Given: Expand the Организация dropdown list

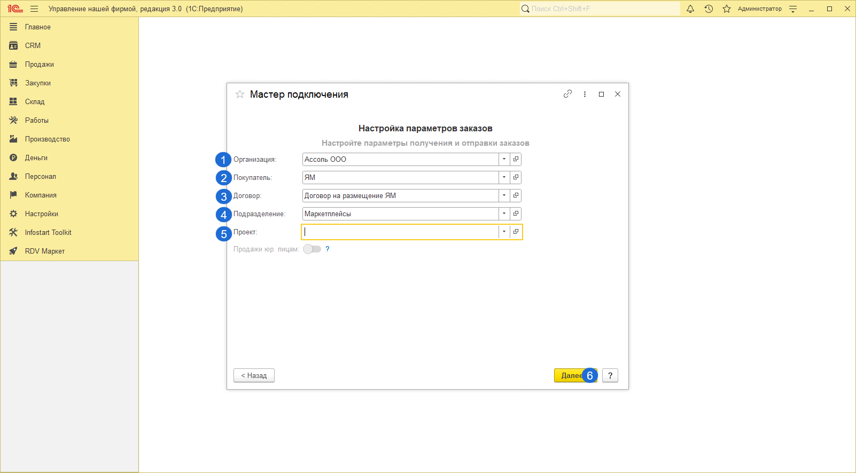Looking at the screenshot, I should tap(504, 159).
